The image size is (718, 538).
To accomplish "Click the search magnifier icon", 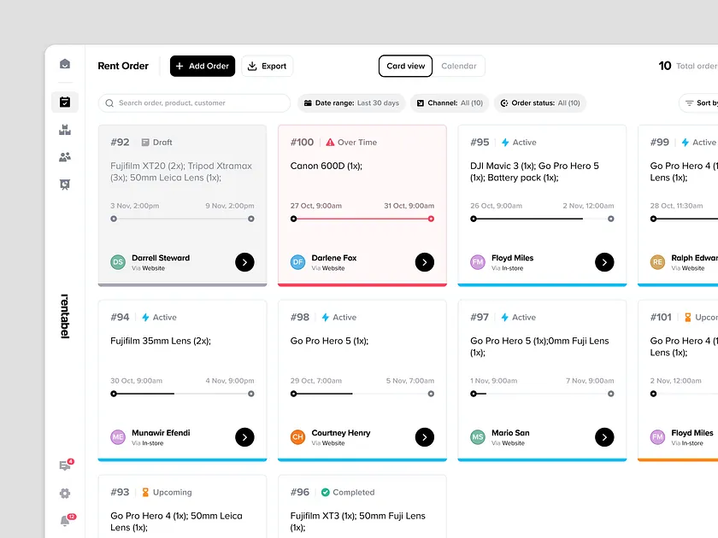I will pos(109,102).
